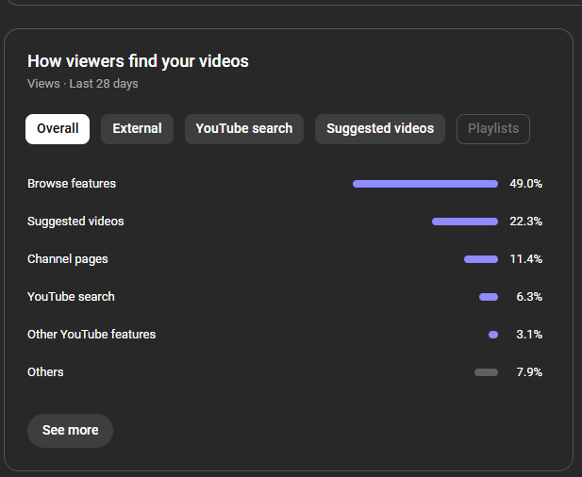582x477 pixels.
Task: Click the Browse features row label
Action: (x=72, y=184)
